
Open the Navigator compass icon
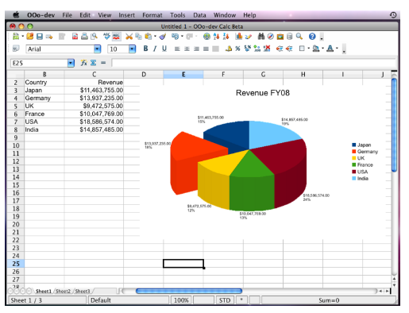click(271, 37)
